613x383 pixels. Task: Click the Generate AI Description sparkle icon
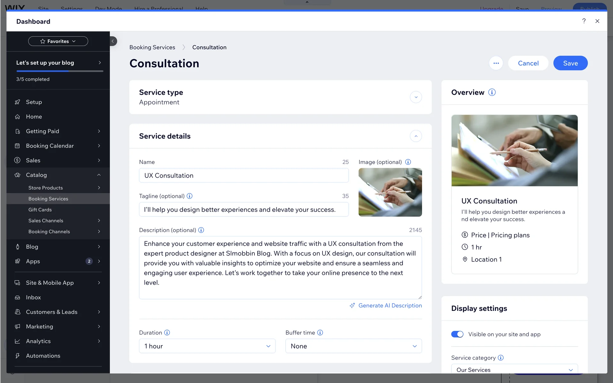tap(352, 305)
